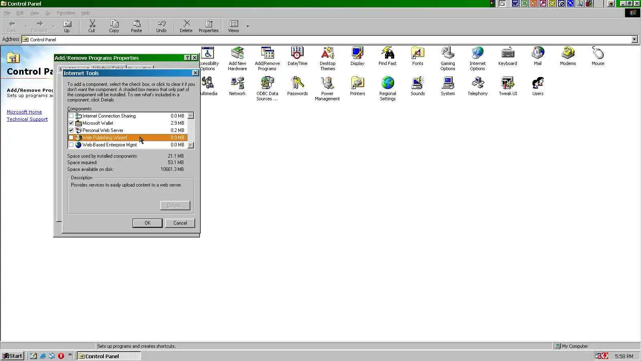
Task: Open the Passwords icon
Action: pyautogui.click(x=297, y=86)
